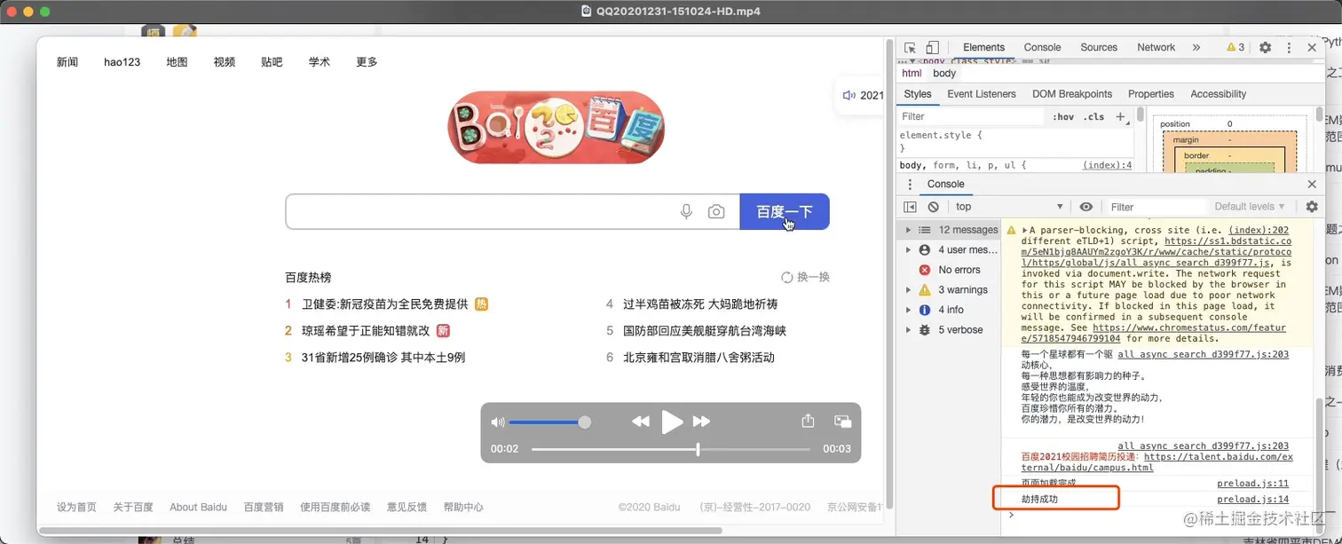Click the Baidu image search camera icon

point(716,212)
